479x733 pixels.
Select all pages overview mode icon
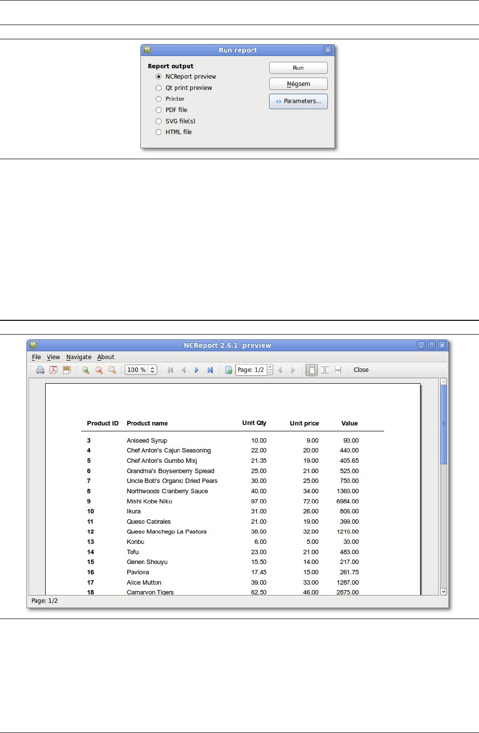[338, 370]
